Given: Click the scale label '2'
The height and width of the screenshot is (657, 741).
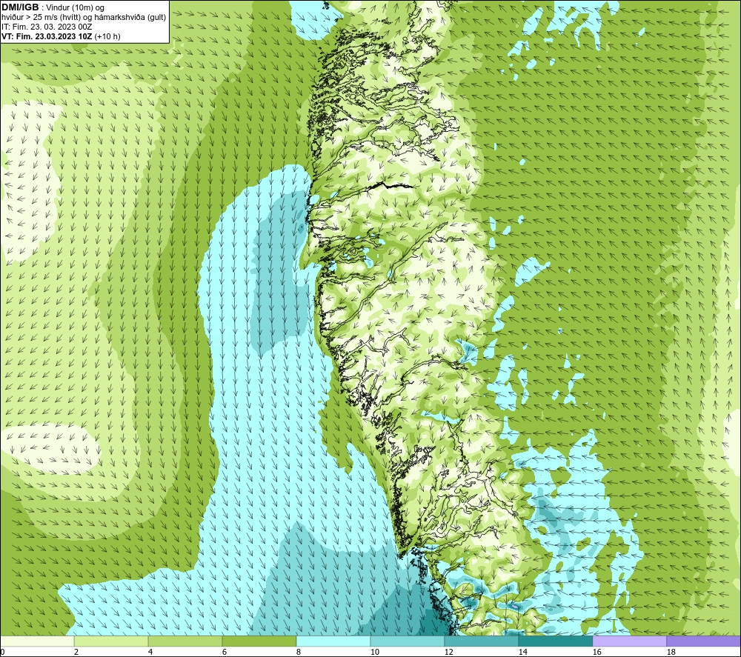Looking at the screenshot, I should click(76, 652).
